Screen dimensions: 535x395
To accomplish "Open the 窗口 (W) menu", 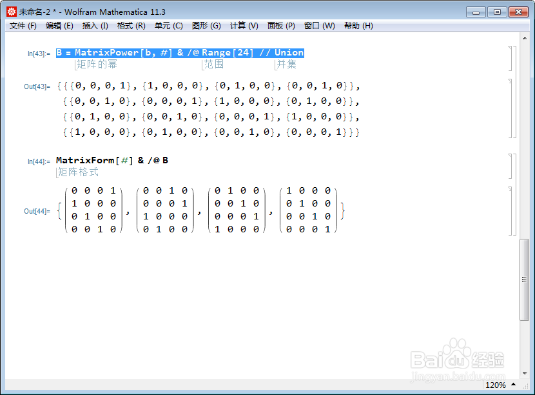I will click(320, 26).
